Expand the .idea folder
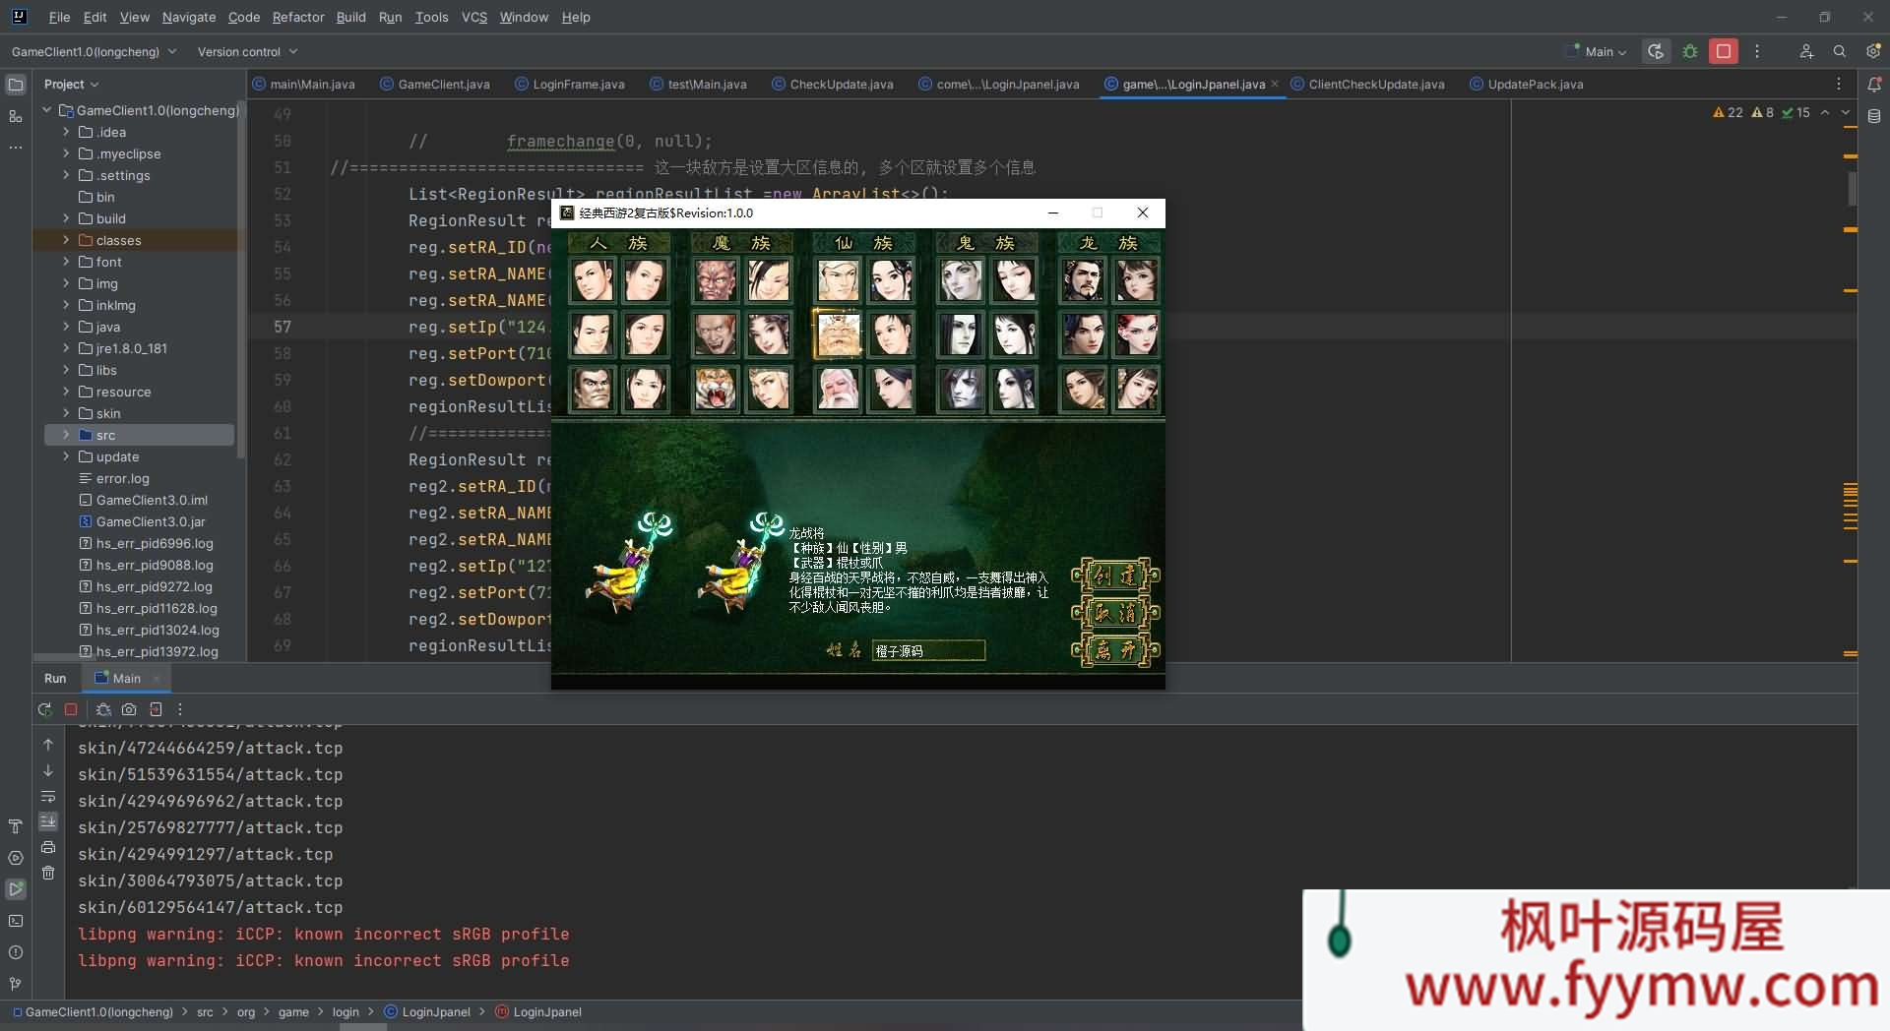This screenshot has width=1890, height=1031. point(66,132)
